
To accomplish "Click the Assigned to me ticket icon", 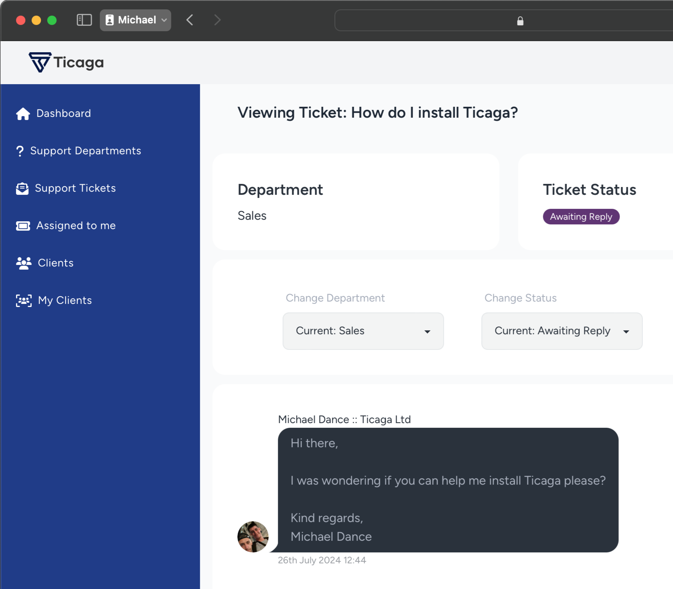I will (23, 226).
